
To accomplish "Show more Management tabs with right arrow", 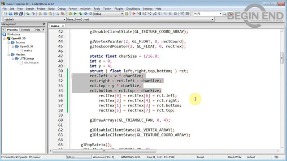I will coord(43,30).
